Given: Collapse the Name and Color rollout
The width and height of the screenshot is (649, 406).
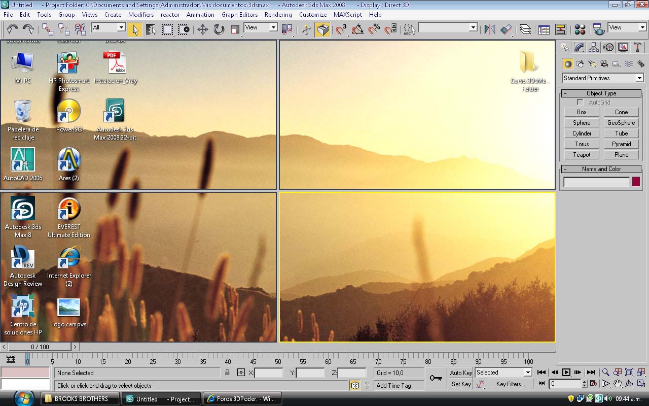Looking at the screenshot, I should click(x=601, y=169).
